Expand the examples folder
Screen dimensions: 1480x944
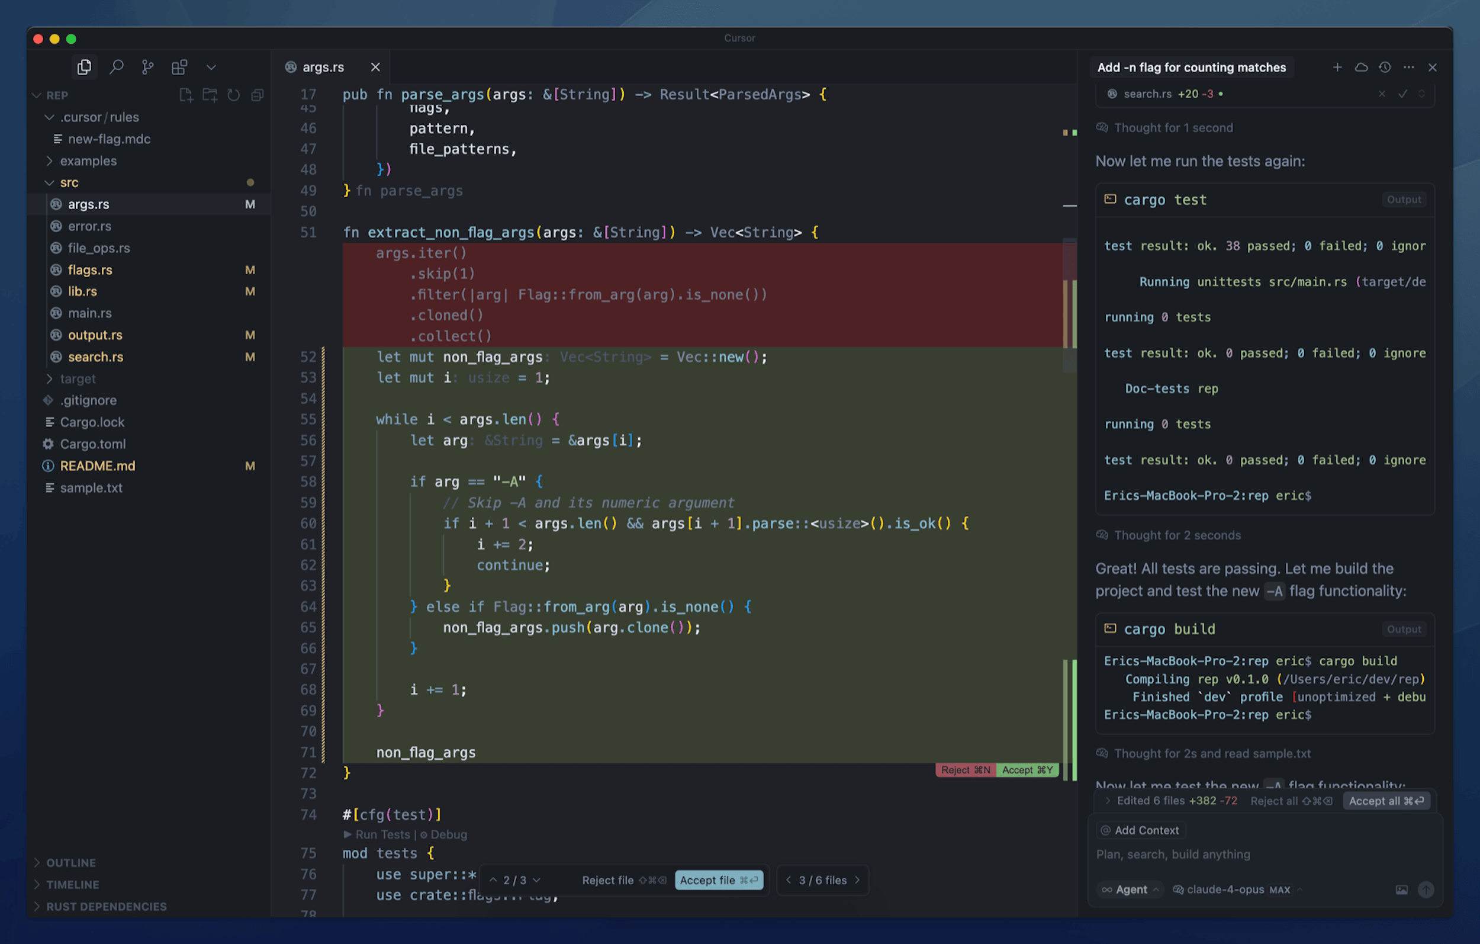(x=88, y=160)
